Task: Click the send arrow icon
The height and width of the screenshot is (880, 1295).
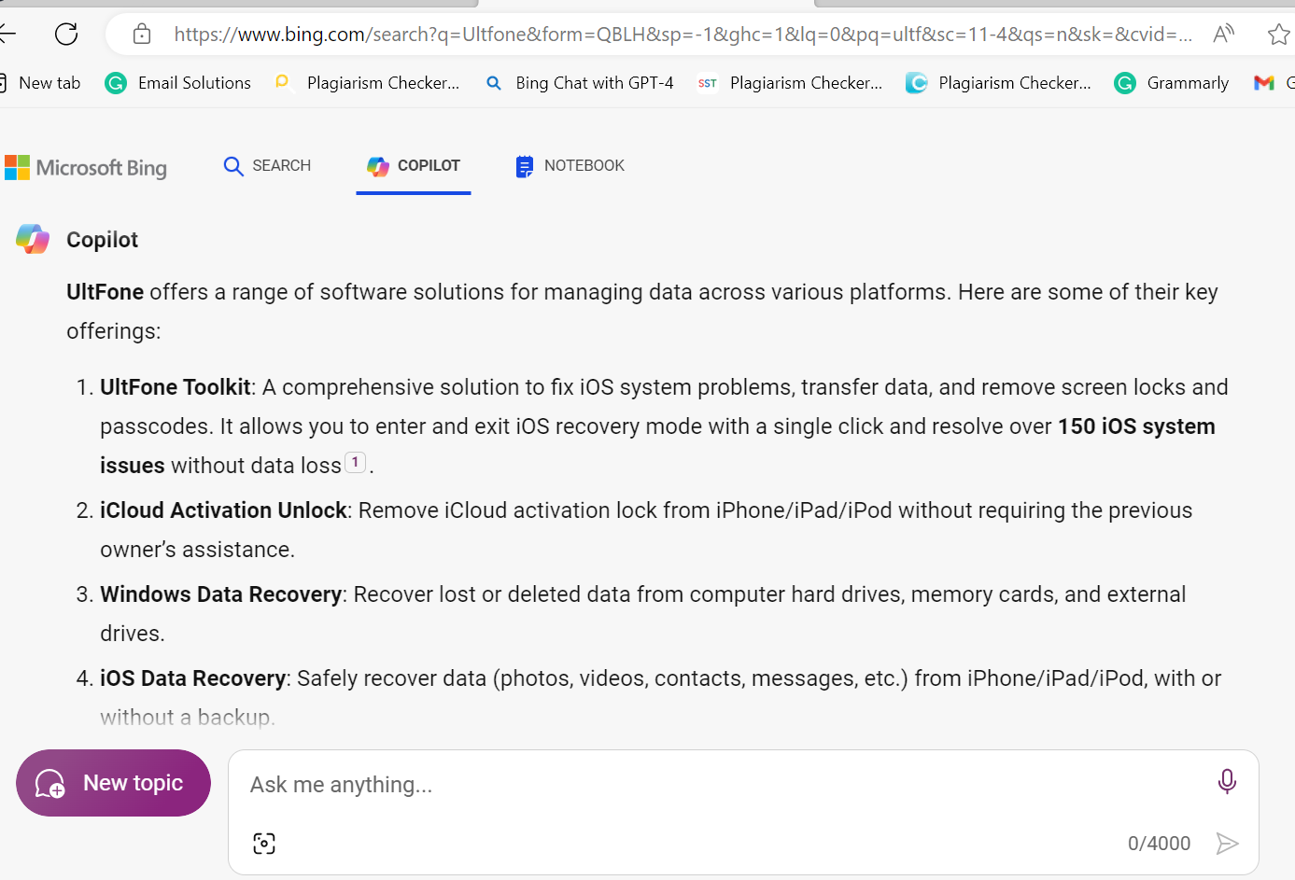Action: tap(1227, 844)
